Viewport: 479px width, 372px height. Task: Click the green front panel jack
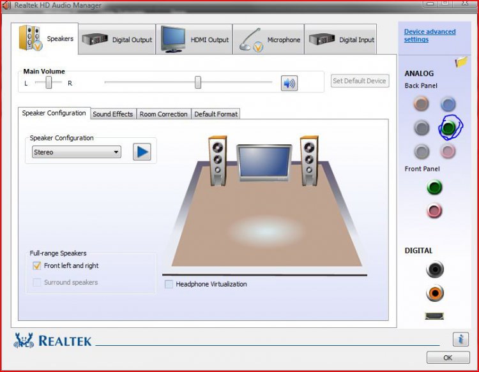(434, 188)
